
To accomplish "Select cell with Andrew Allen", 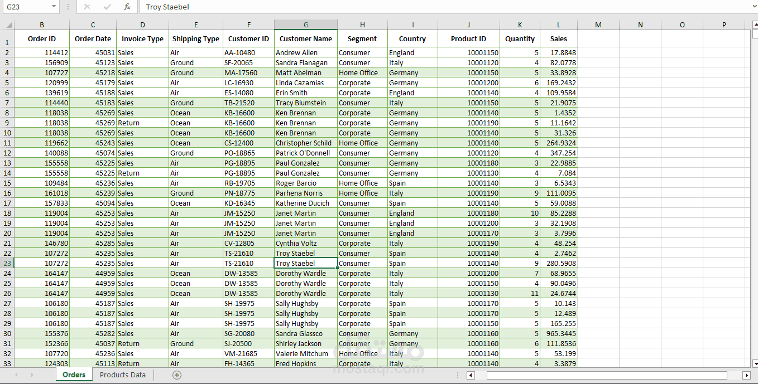I will click(x=306, y=52).
